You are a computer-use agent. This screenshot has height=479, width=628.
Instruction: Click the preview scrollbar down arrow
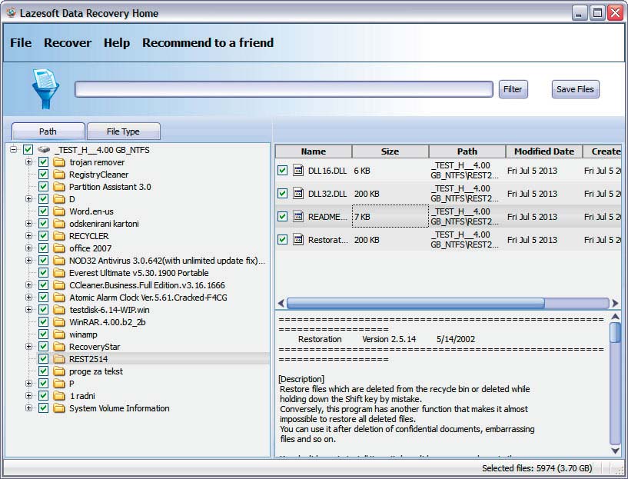tap(615, 451)
